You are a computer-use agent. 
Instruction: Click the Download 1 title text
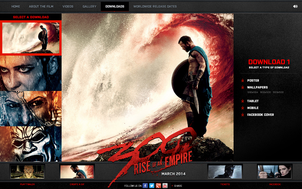pyautogui.click(x=269, y=62)
